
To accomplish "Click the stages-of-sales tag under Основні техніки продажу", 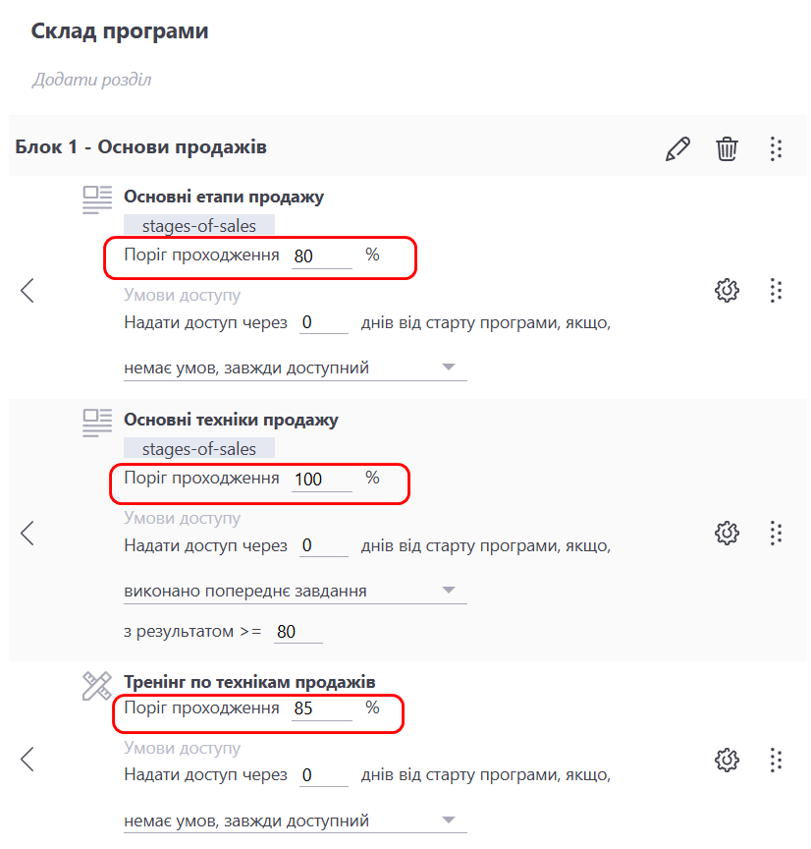I will click(x=198, y=449).
